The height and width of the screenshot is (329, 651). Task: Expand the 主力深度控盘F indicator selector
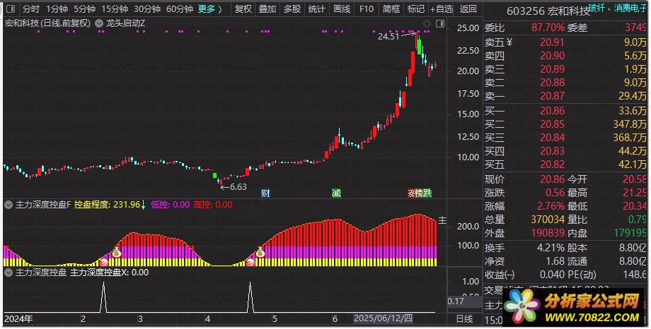[x=8, y=204]
